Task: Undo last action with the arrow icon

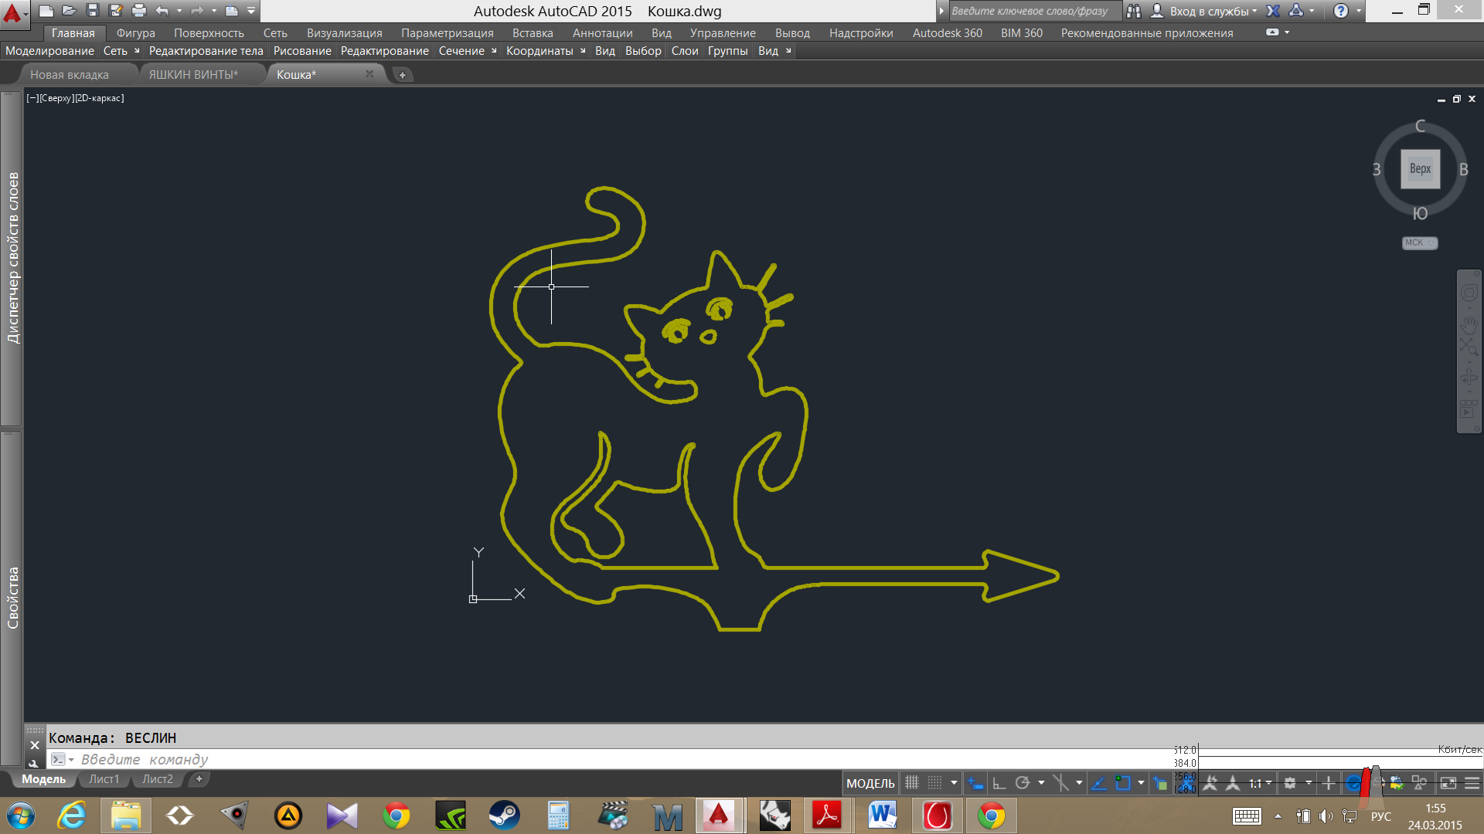Action: tap(162, 11)
